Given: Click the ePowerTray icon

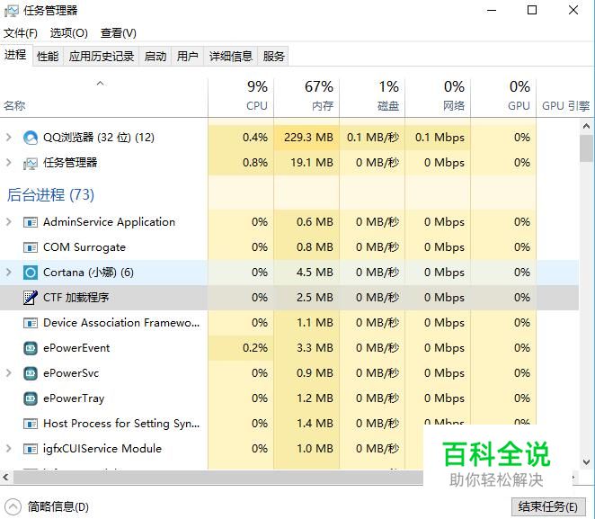Looking at the screenshot, I should coord(31,398).
